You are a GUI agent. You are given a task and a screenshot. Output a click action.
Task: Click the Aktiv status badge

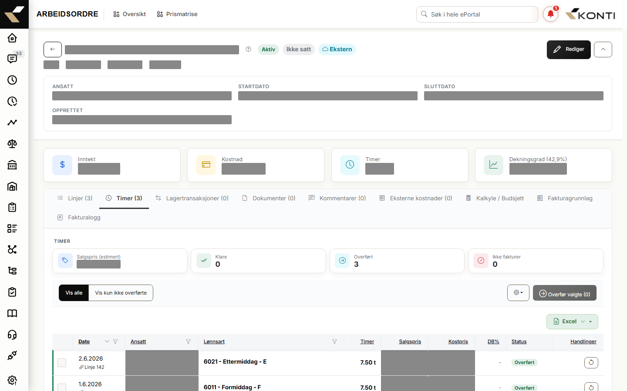[268, 50]
